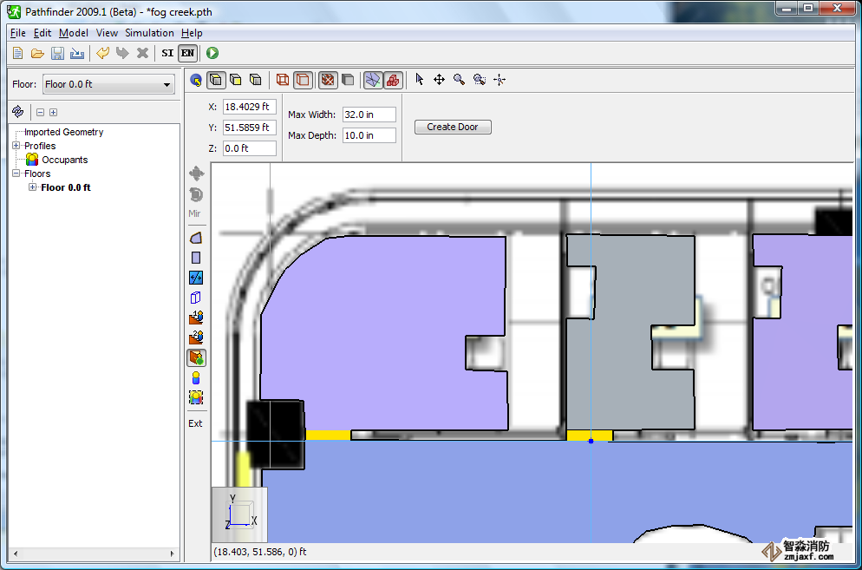Select the zoom magnifier tool
862x570 pixels.
coord(459,80)
